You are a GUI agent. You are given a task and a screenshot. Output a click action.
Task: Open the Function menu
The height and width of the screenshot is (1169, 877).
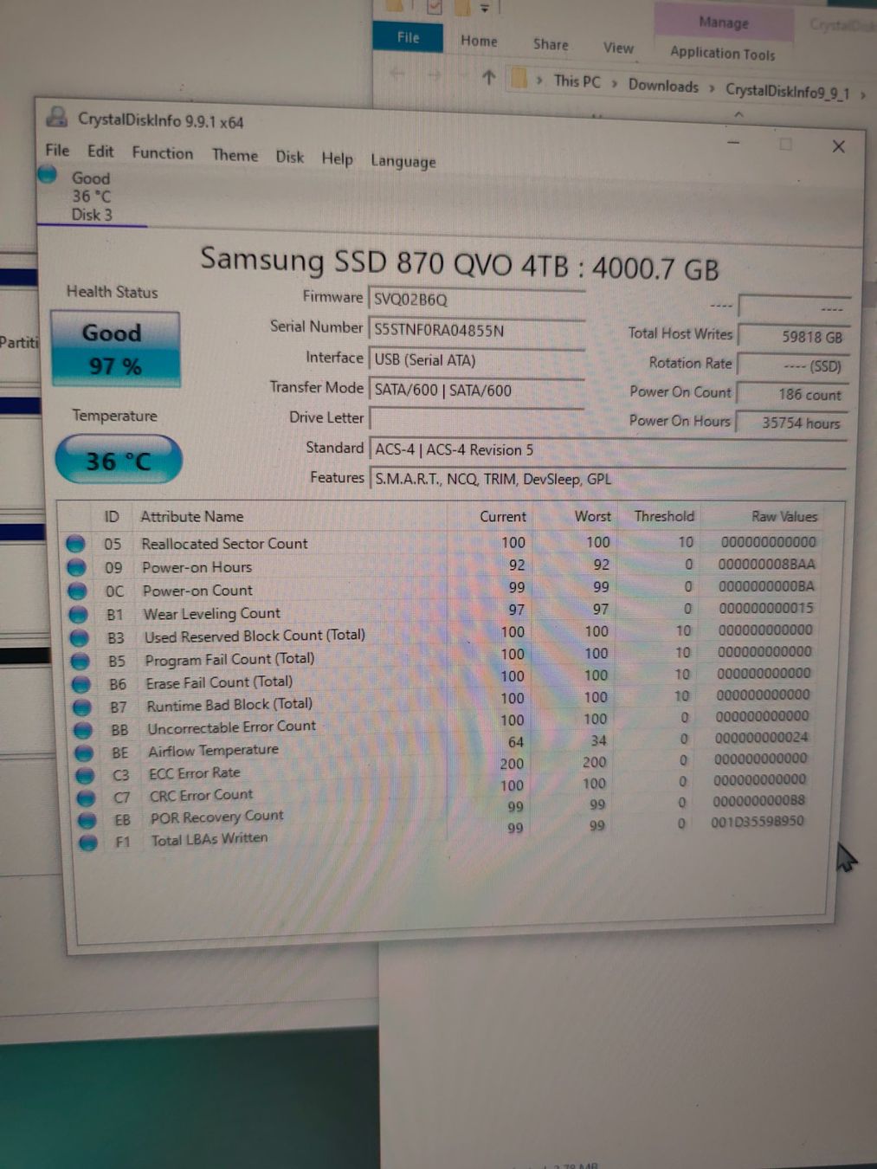coord(163,152)
